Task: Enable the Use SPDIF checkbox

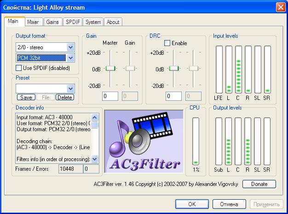Action: 18,68
